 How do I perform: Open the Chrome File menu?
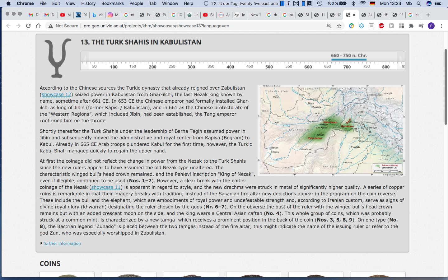coord(43,3)
